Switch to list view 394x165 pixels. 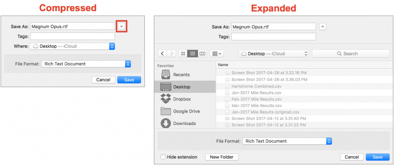[192, 53]
